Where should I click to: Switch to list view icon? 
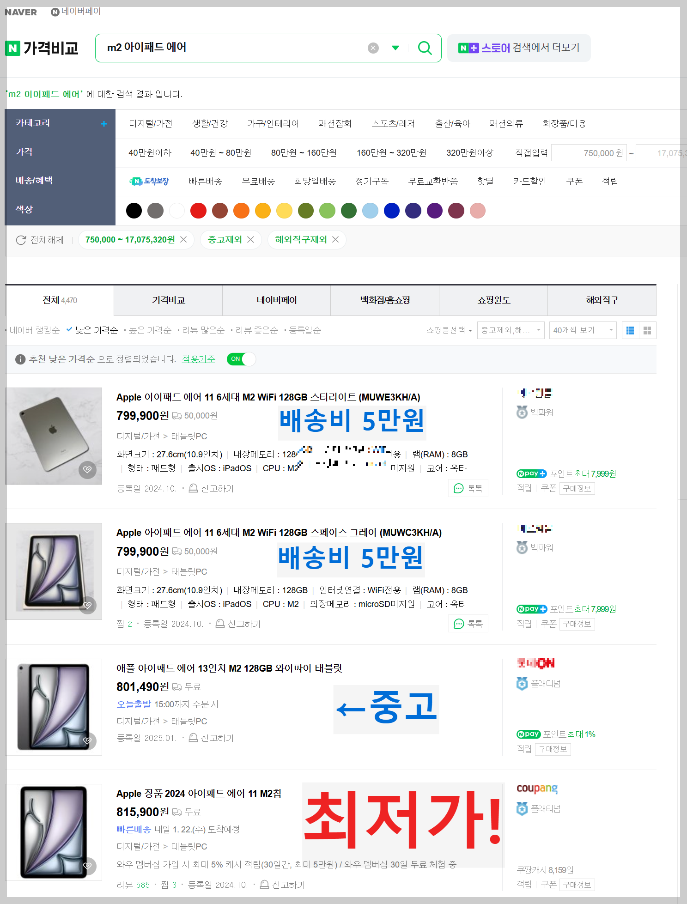pyautogui.click(x=630, y=330)
